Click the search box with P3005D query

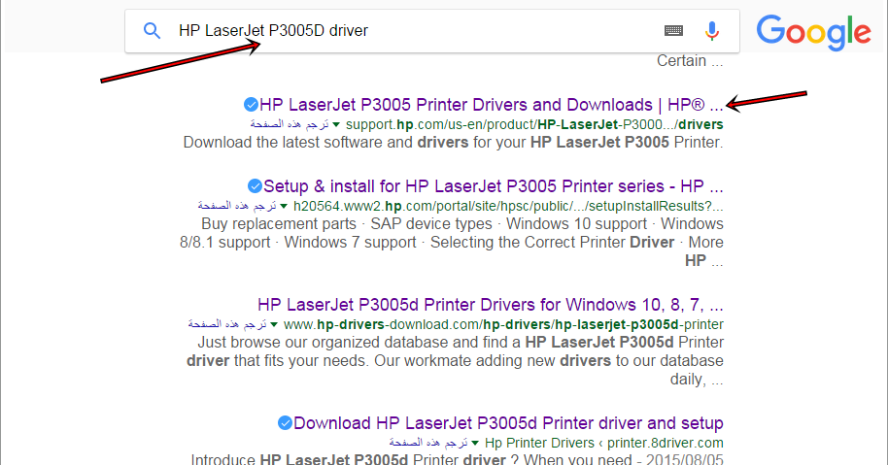coord(432,31)
